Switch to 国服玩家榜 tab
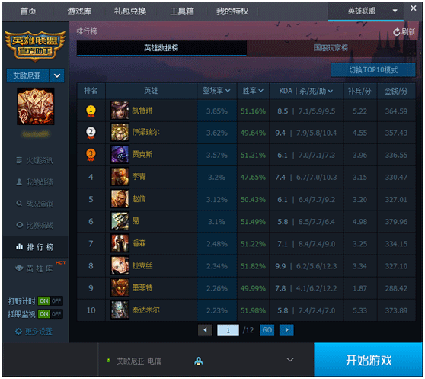Screen dimensions: 425x379 click(x=331, y=48)
